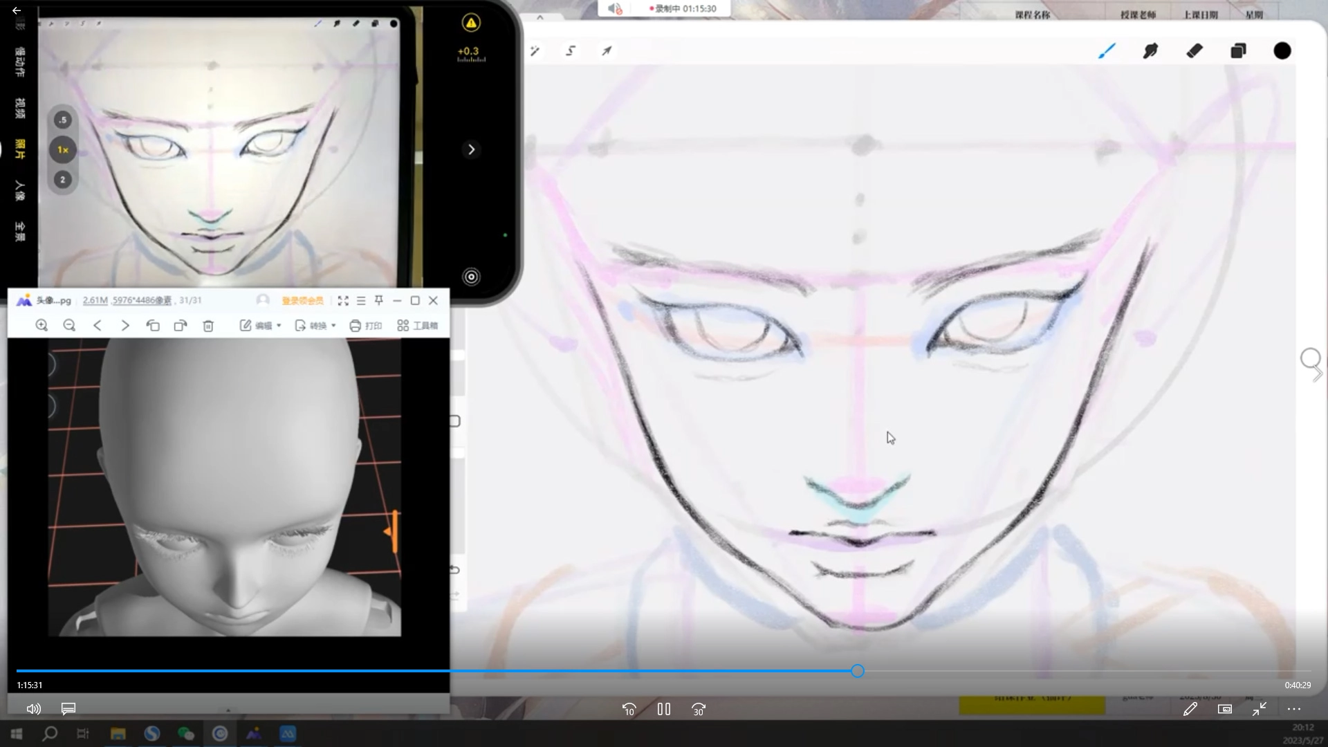Select the smudge tool
1328x747 pixels.
click(x=1150, y=50)
